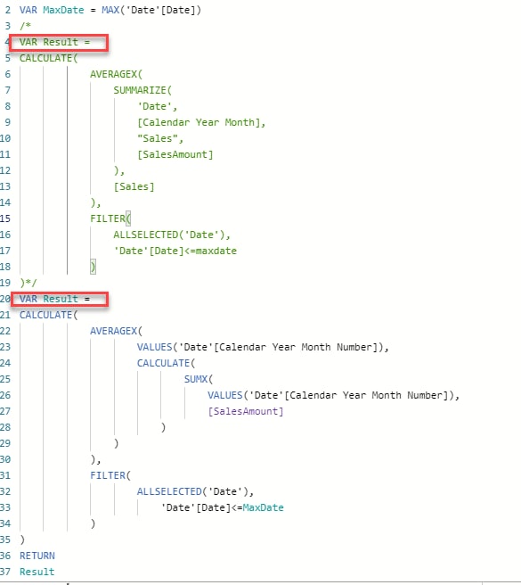Click line number 36 in the gutter
This screenshot has width=521, height=585.
tap(5, 556)
